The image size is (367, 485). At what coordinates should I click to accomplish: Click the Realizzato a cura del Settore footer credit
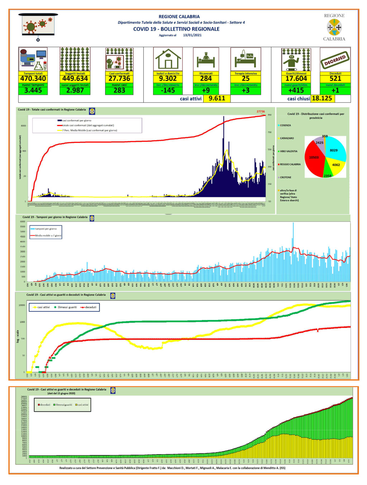[x=172, y=468]
